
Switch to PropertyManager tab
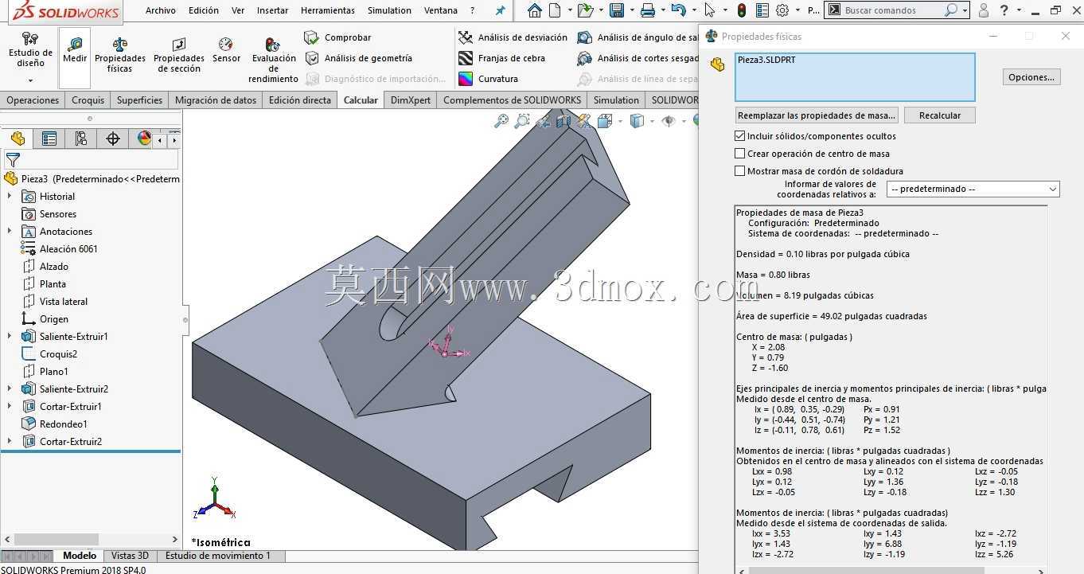click(x=49, y=139)
